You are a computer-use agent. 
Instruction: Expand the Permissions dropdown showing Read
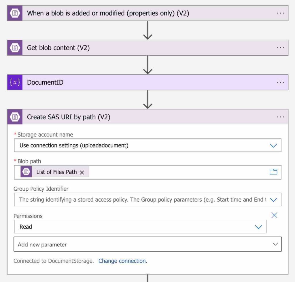coord(259,227)
